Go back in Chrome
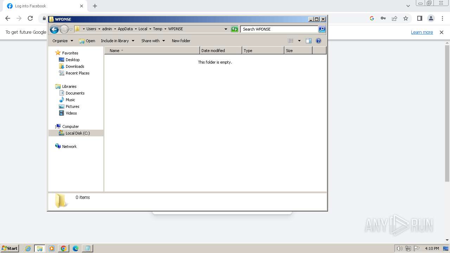 click(x=8, y=18)
